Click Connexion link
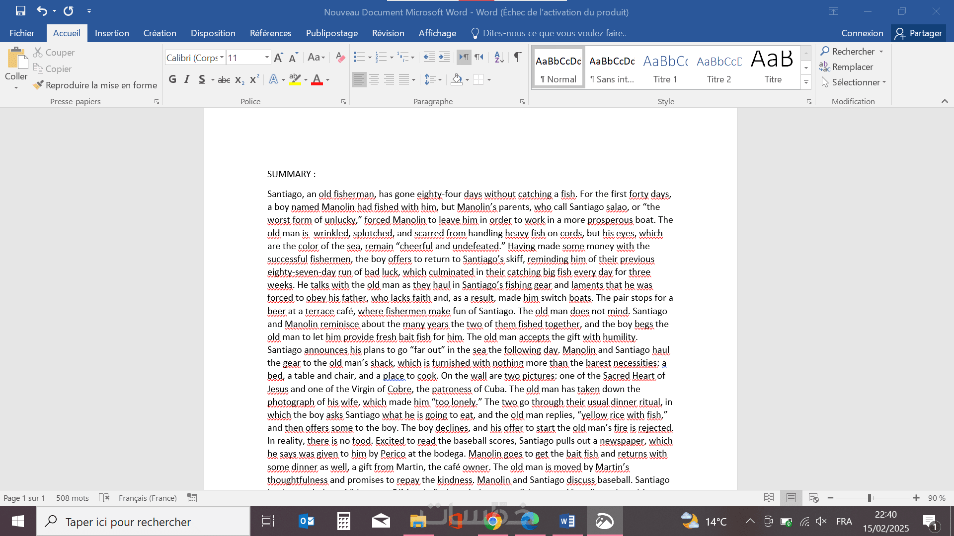This screenshot has height=536, width=954. click(x=862, y=33)
